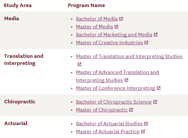Open Master of Translation and Interpreting Studies

click(129, 56)
